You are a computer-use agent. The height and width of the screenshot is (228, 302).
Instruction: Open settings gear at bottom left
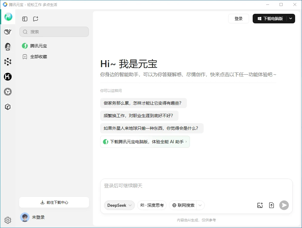click(8, 220)
